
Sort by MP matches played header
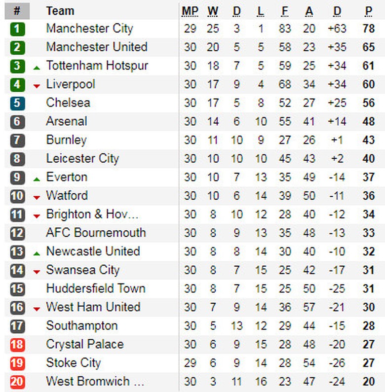[x=190, y=11]
